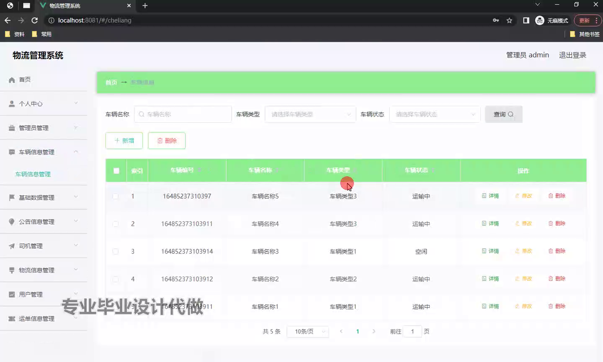
Task: Open the saved password key icon
Action: click(496, 20)
